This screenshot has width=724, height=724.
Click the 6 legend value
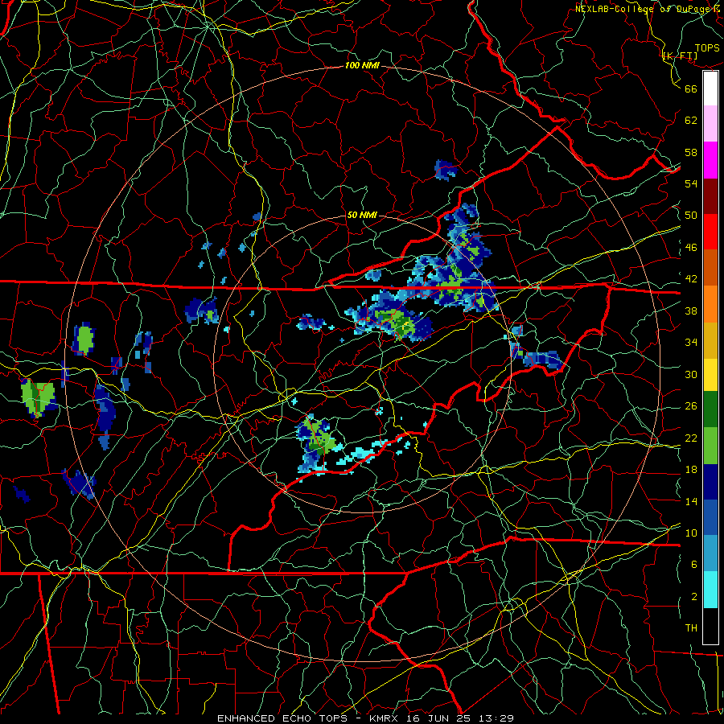click(694, 565)
